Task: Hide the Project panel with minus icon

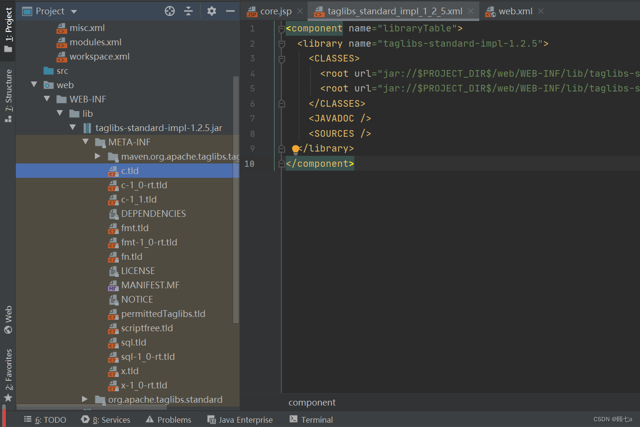Action: [230, 11]
